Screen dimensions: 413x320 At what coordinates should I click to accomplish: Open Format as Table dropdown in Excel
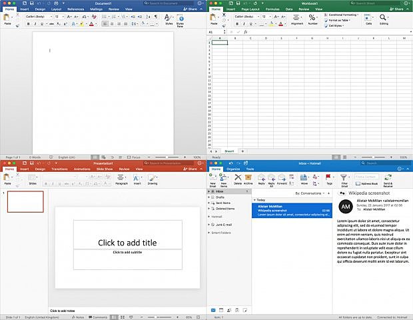click(338, 20)
